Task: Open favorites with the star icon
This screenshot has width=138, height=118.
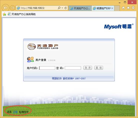Action: click(128, 8)
